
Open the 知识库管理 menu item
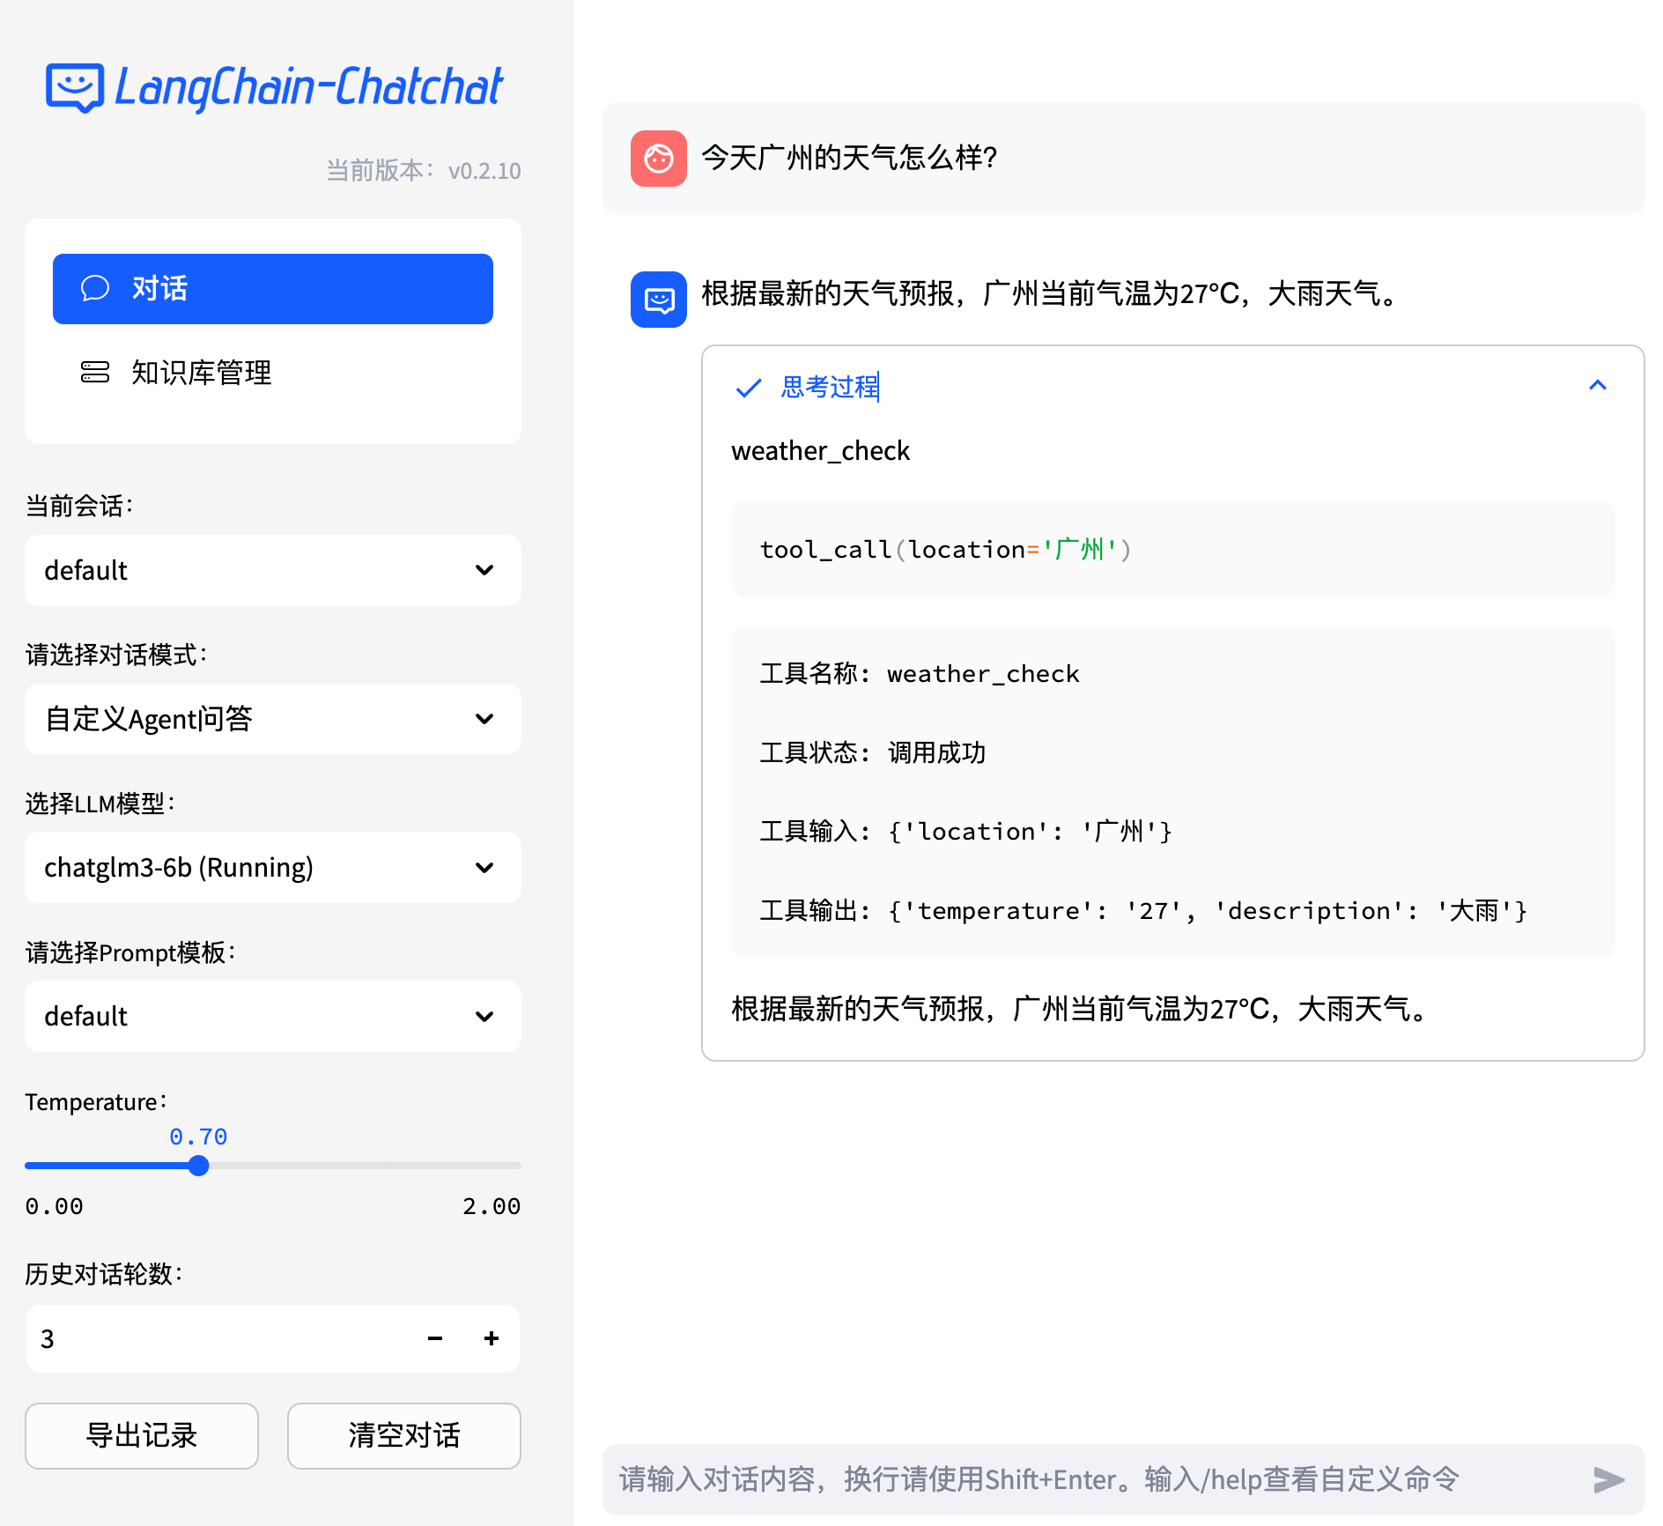click(201, 373)
